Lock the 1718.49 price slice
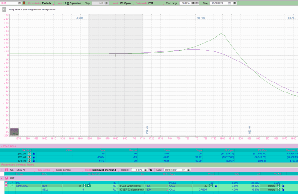The width and height of the screenshot is (298, 194). click(34, 161)
